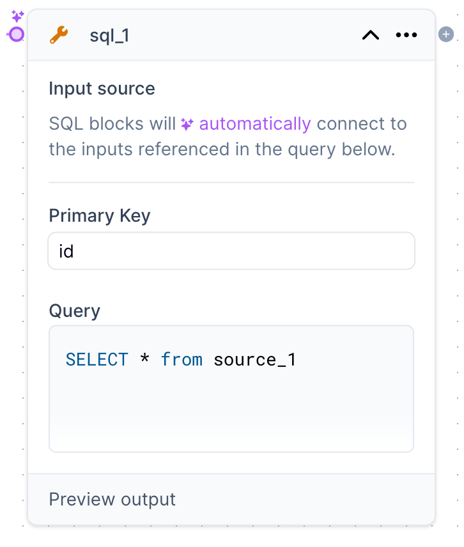Viewport: 464px width, 547px height.
Task: Click the "SQL blocks will" description text
Action: (112, 123)
